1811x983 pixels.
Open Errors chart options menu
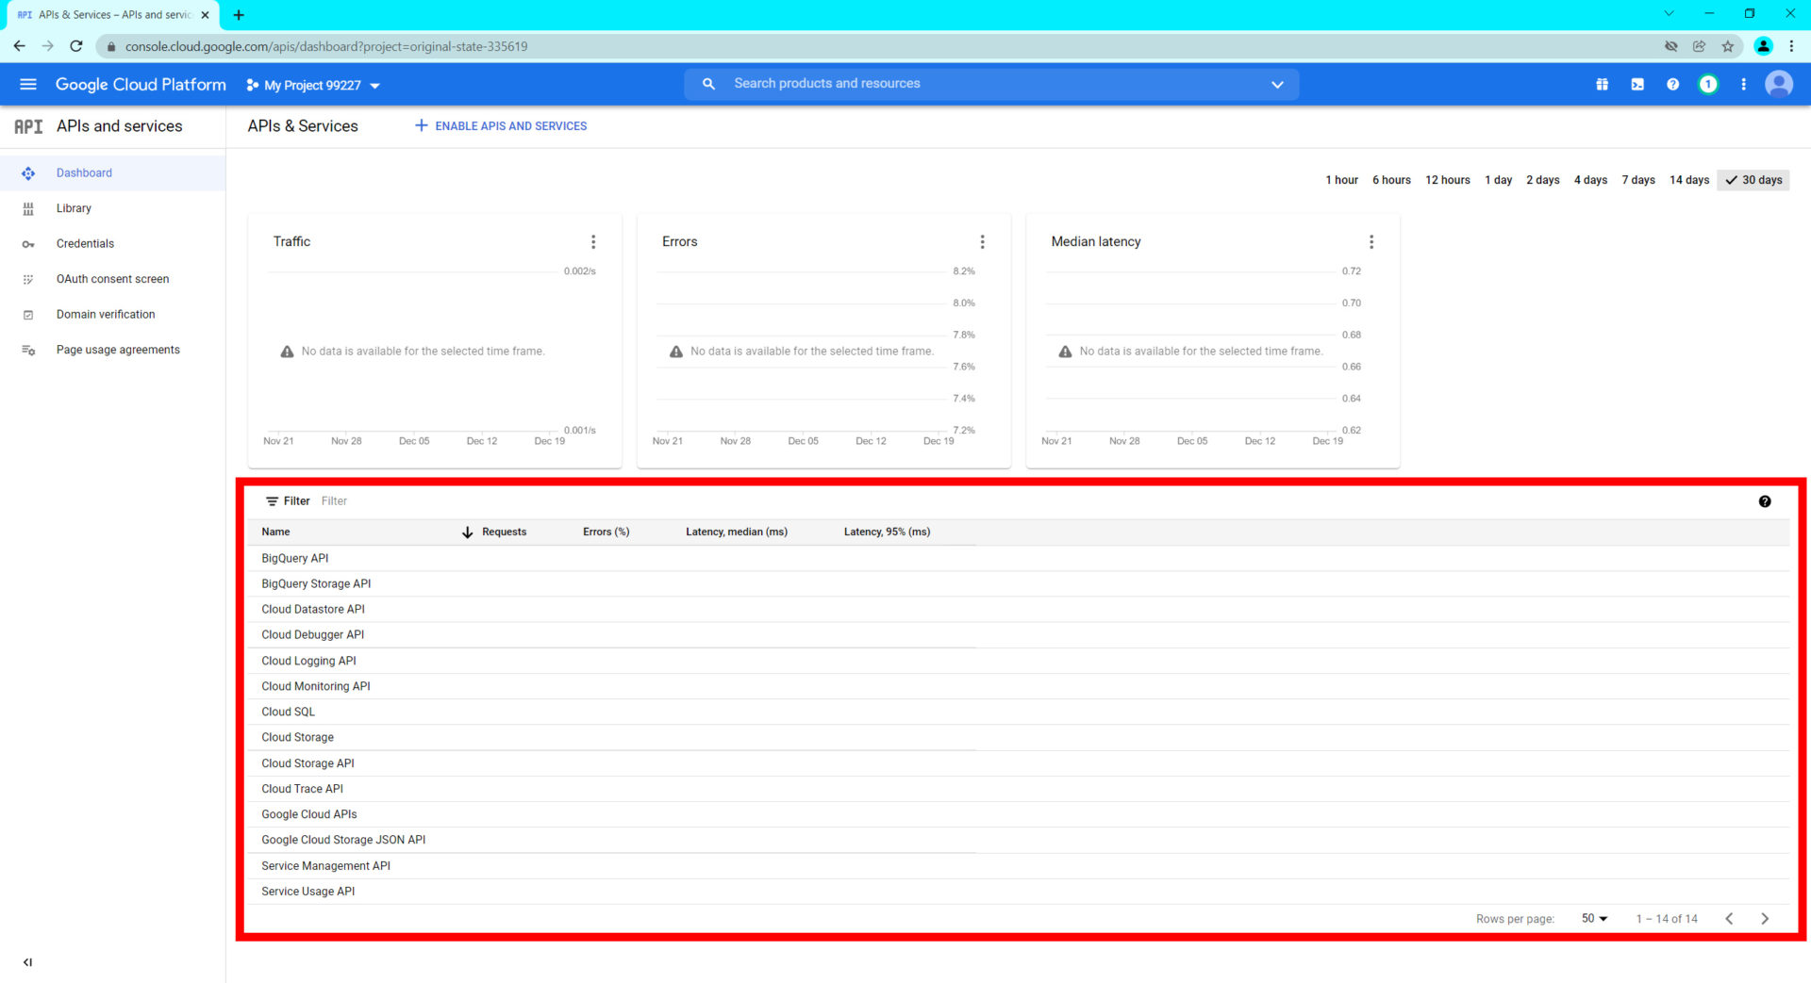click(982, 242)
